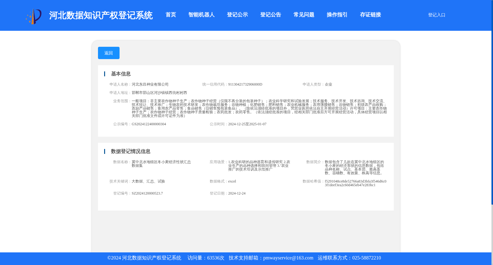Click the 登记入口 link
The width and height of the screenshot is (493, 265).
coord(437,15)
